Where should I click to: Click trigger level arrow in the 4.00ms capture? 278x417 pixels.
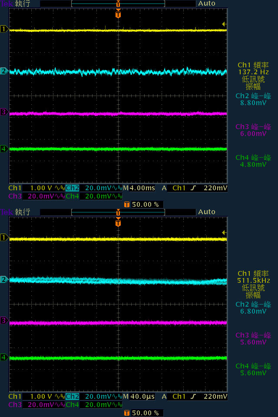click(224, 24)
